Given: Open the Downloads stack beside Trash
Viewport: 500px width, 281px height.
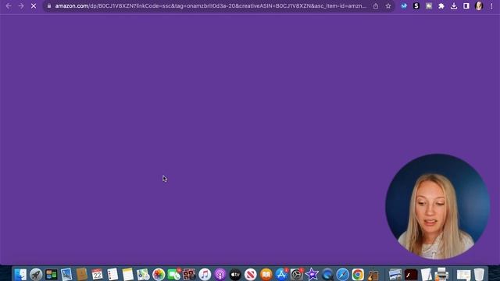Looking at the screenshot, I should [463, 274].
